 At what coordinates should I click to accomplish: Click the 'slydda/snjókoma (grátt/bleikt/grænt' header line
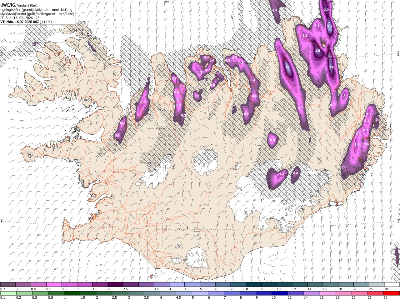(37, 14)
